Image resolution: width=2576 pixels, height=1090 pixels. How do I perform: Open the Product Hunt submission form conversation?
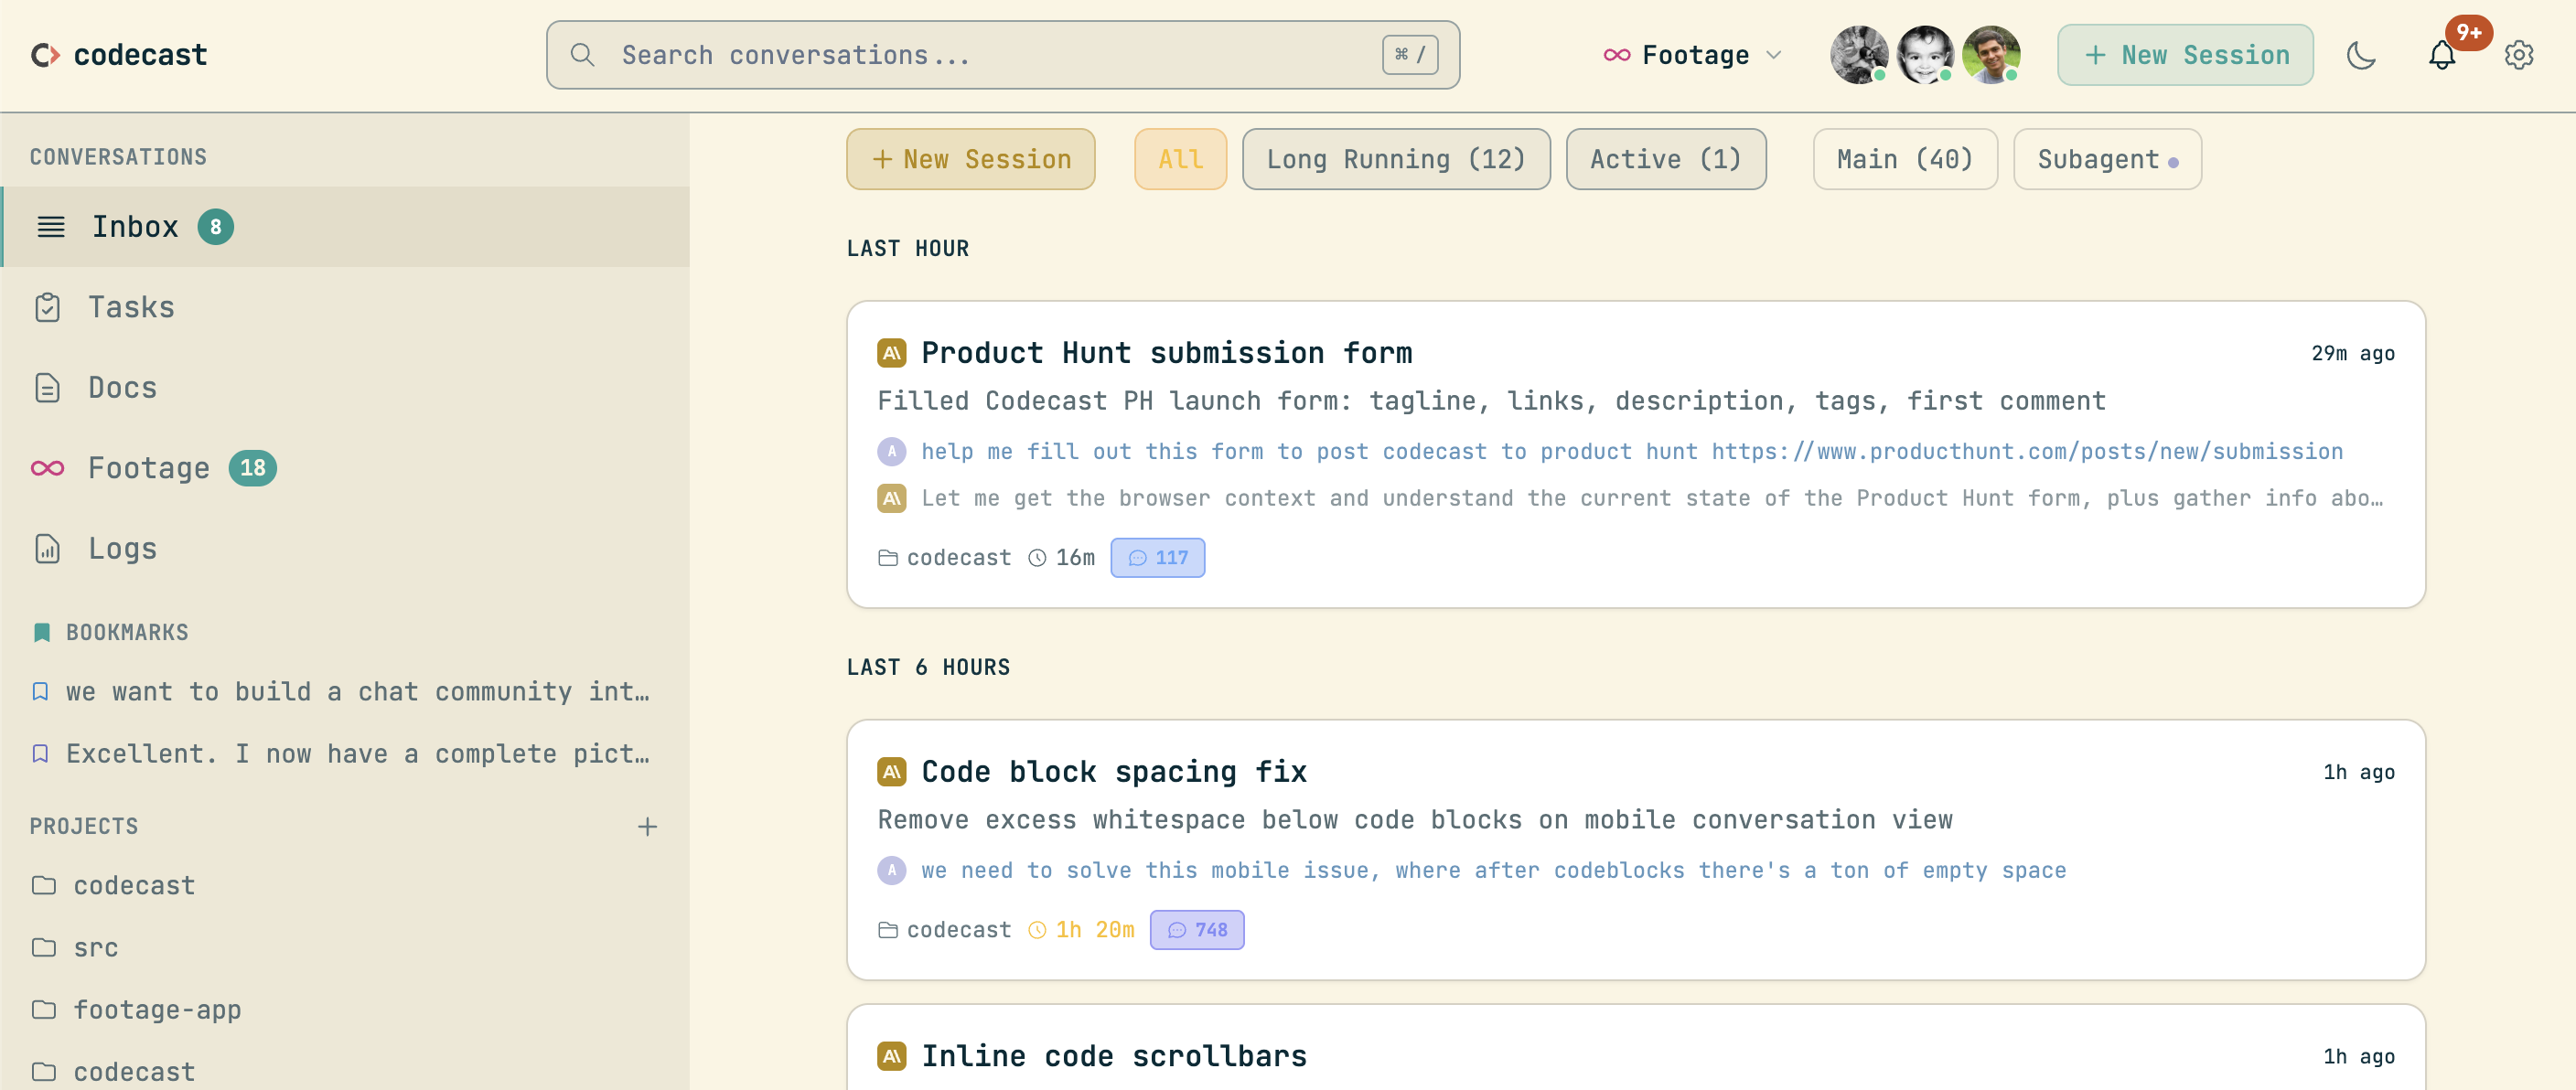pyautogui.click(x=1166, y=352)
